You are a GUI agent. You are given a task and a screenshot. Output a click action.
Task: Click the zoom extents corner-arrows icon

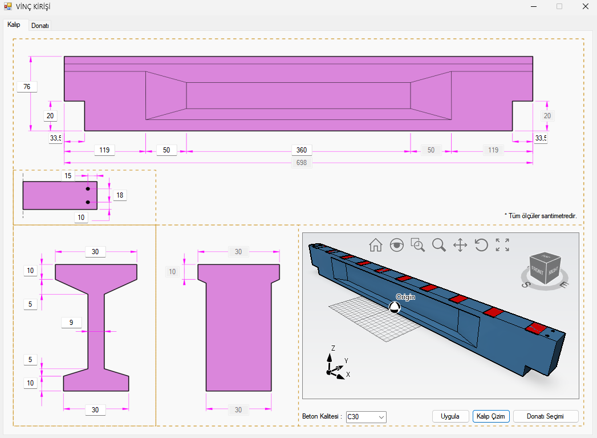502,245
